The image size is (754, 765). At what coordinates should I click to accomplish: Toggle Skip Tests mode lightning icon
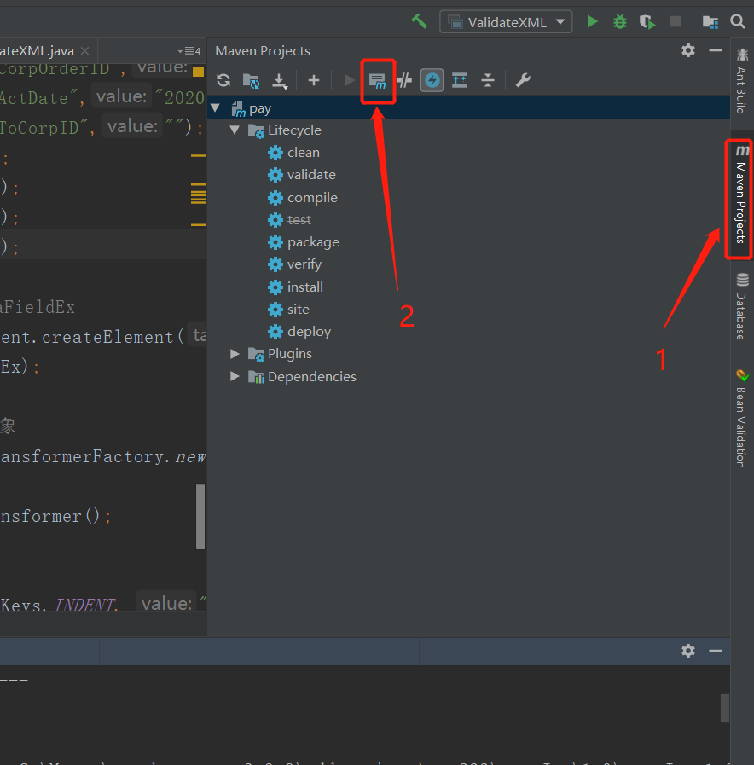[x=432, y=80]
